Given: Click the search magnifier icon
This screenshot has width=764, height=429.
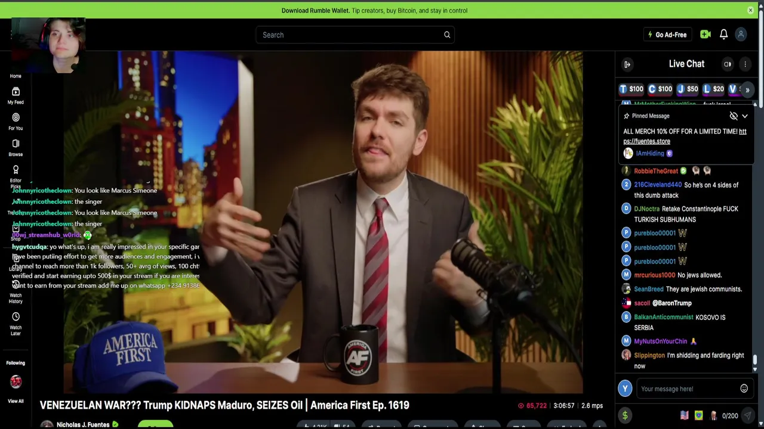Looking at the screenshot, I should click(x=447, y=35).
